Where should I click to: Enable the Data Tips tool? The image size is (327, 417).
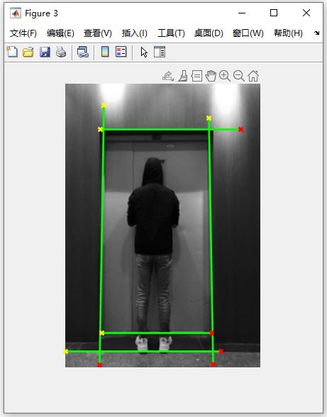[x=196, y=76]
